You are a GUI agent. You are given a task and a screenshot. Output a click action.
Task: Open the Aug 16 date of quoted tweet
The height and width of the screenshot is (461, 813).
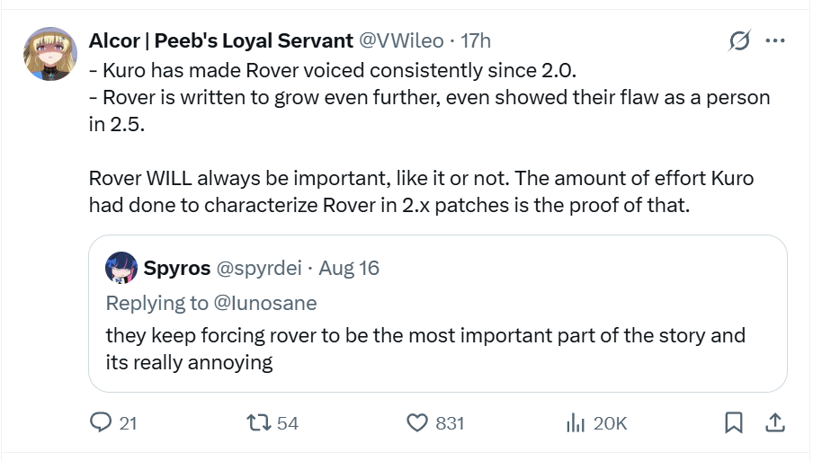tap(349, 268)
